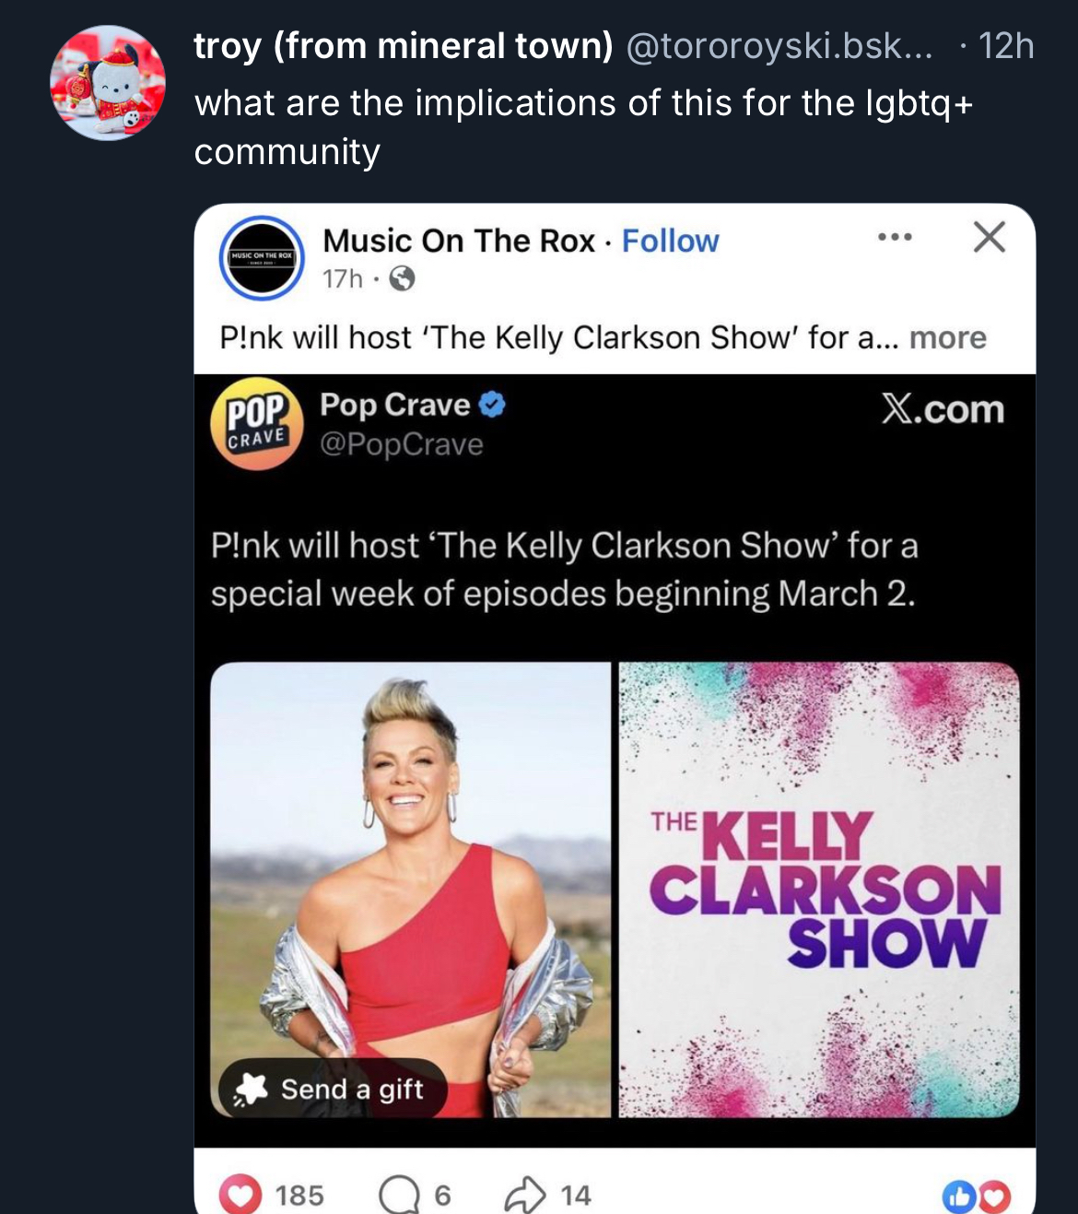Click the public globe visibility icon
This screenshot has width=1078, height=1214.
click(402, 278)
